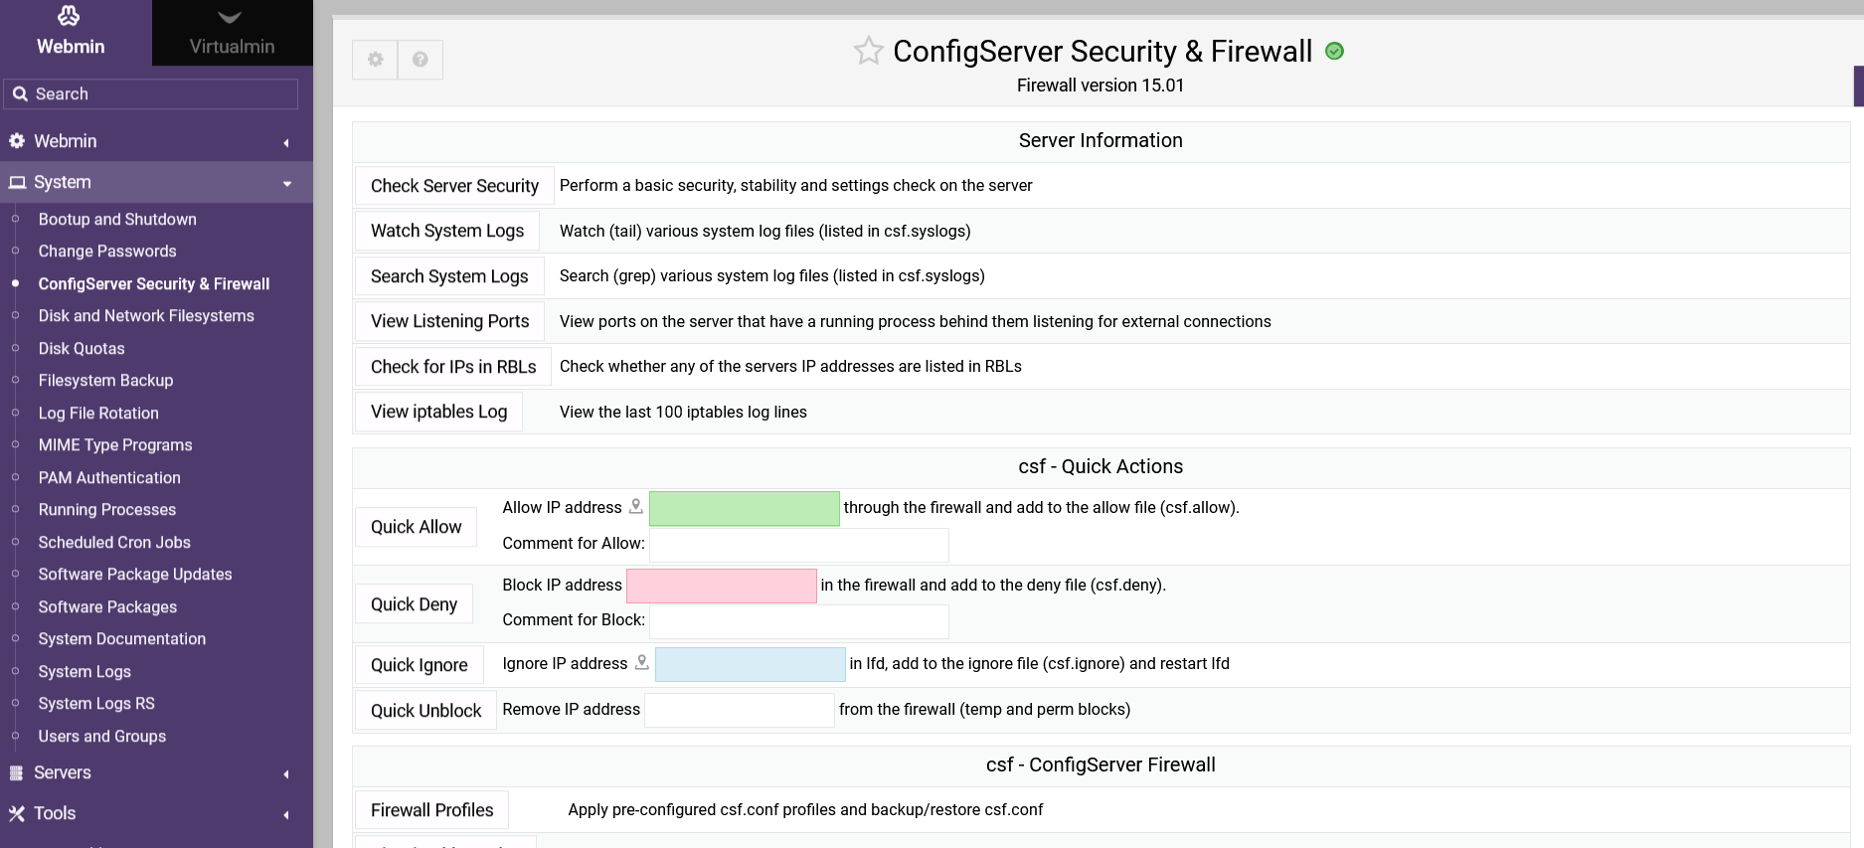Screen dimensions: 1864x848
Task: Click the pink Block IP address field
Action: [x=721, y=587]
